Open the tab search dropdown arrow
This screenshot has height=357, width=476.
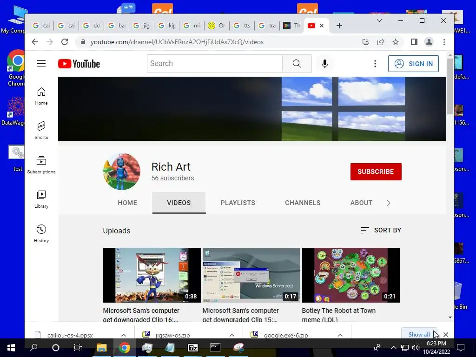coord(379,20)
